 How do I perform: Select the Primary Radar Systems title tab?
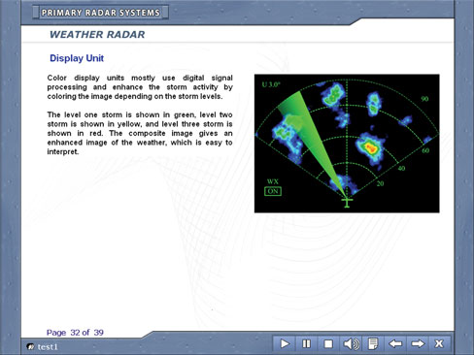click(101, 13)
